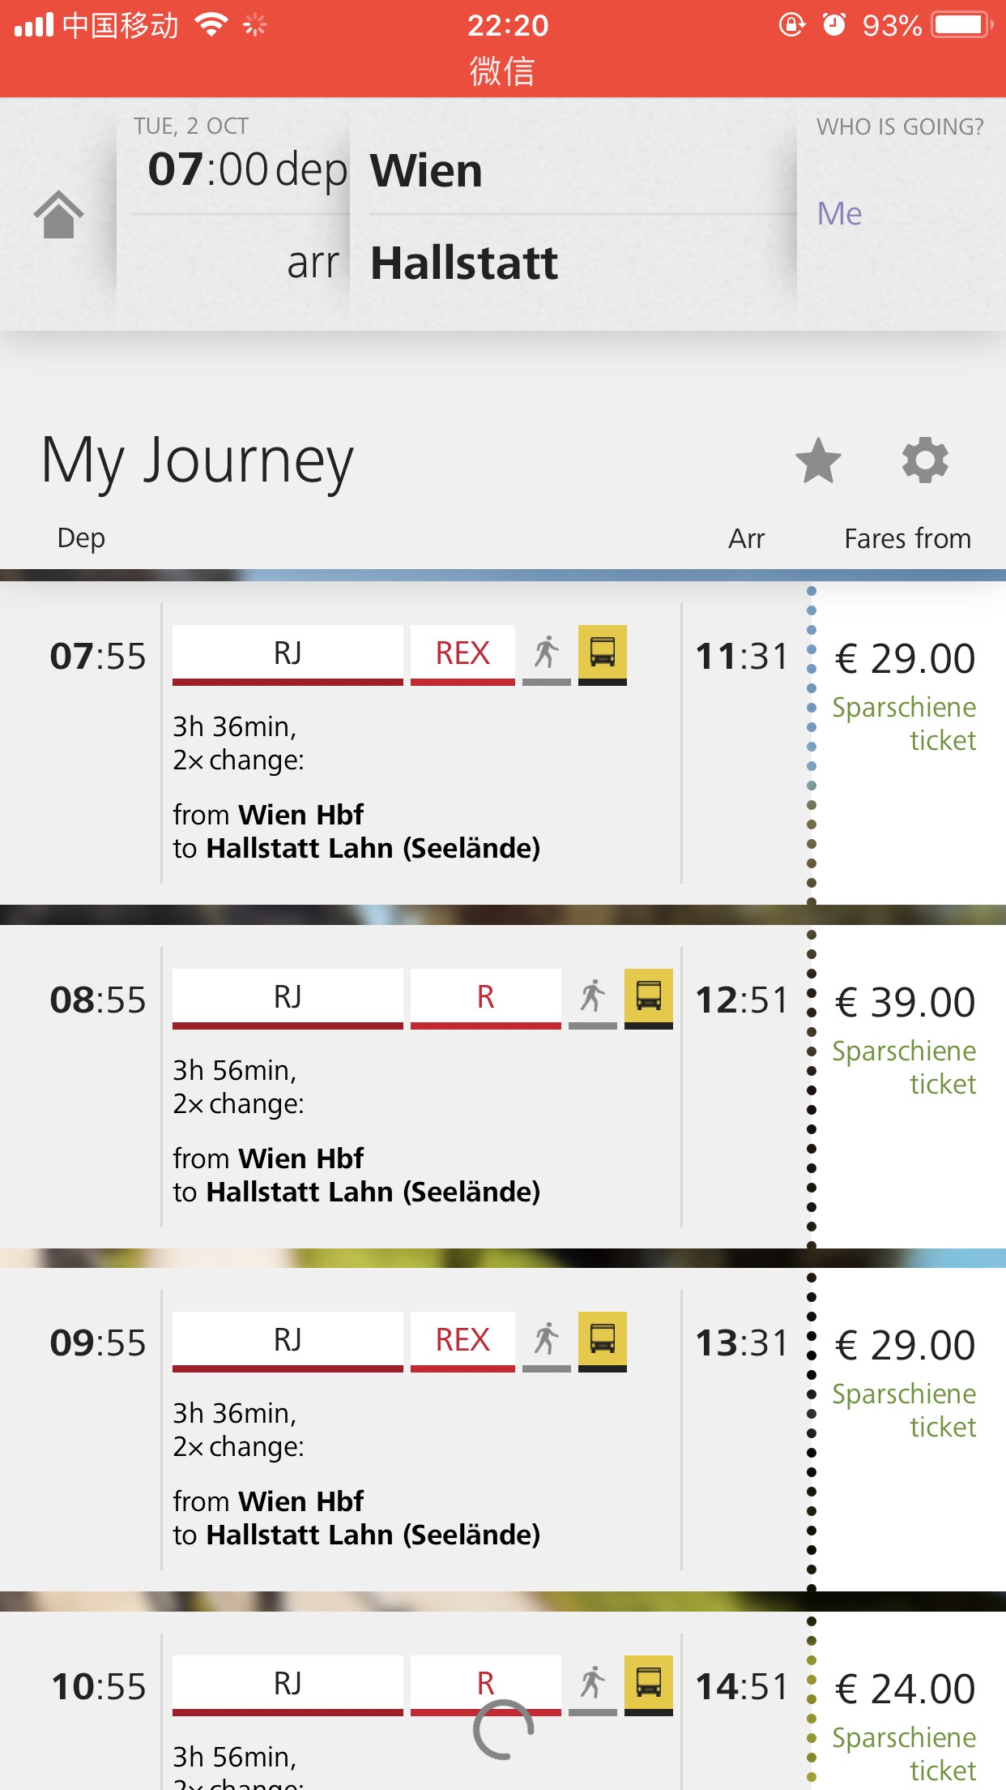Open journey settings gear icon

click(925, 460)
